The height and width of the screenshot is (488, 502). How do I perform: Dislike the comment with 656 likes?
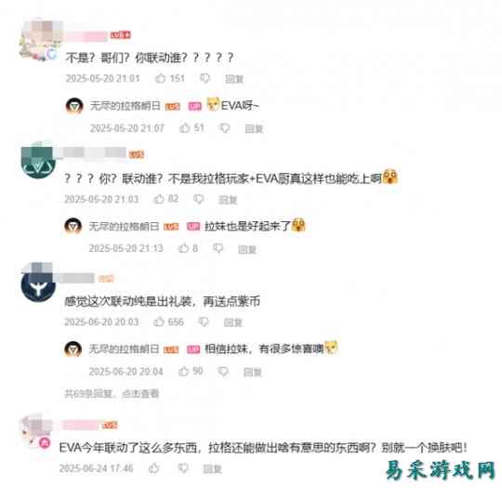pyautogui.click(x=204, y=322)
